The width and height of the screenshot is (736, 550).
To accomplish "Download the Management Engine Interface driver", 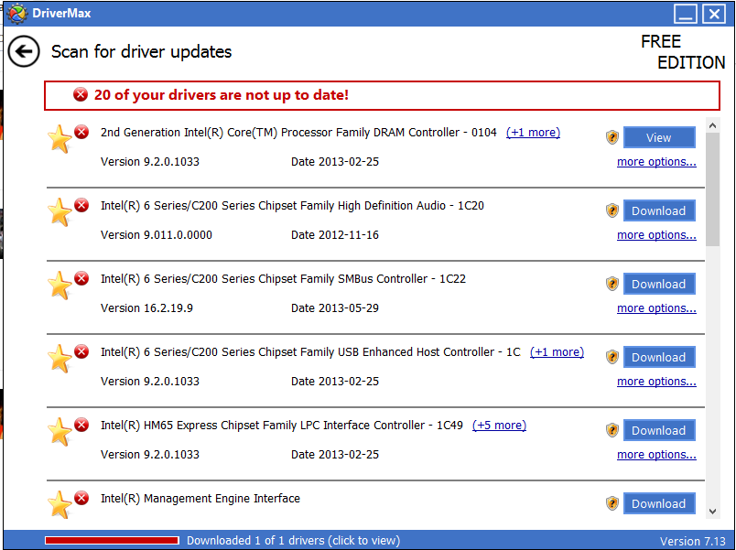I will tap(659, 503).
